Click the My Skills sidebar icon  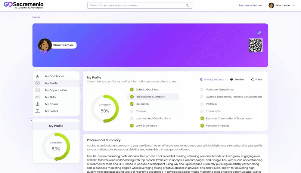(37, 97)
